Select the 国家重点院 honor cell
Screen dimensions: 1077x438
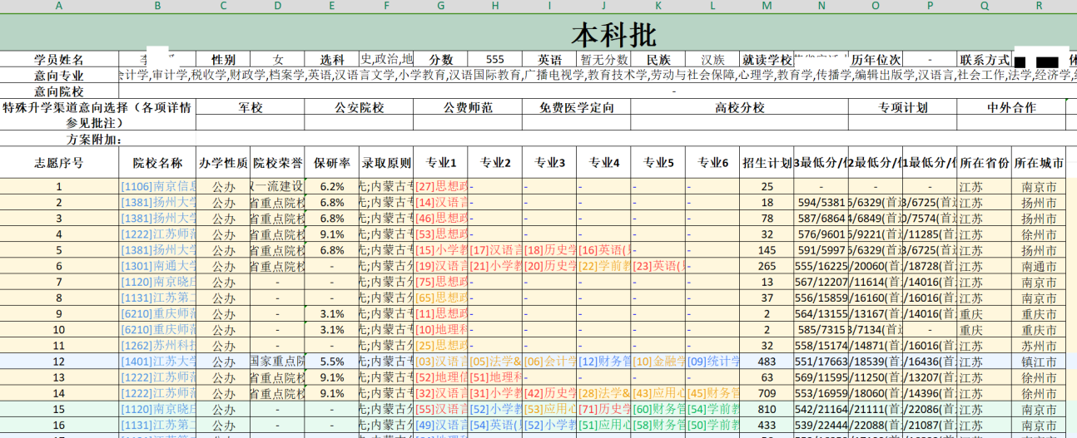(x=277, y=362)
